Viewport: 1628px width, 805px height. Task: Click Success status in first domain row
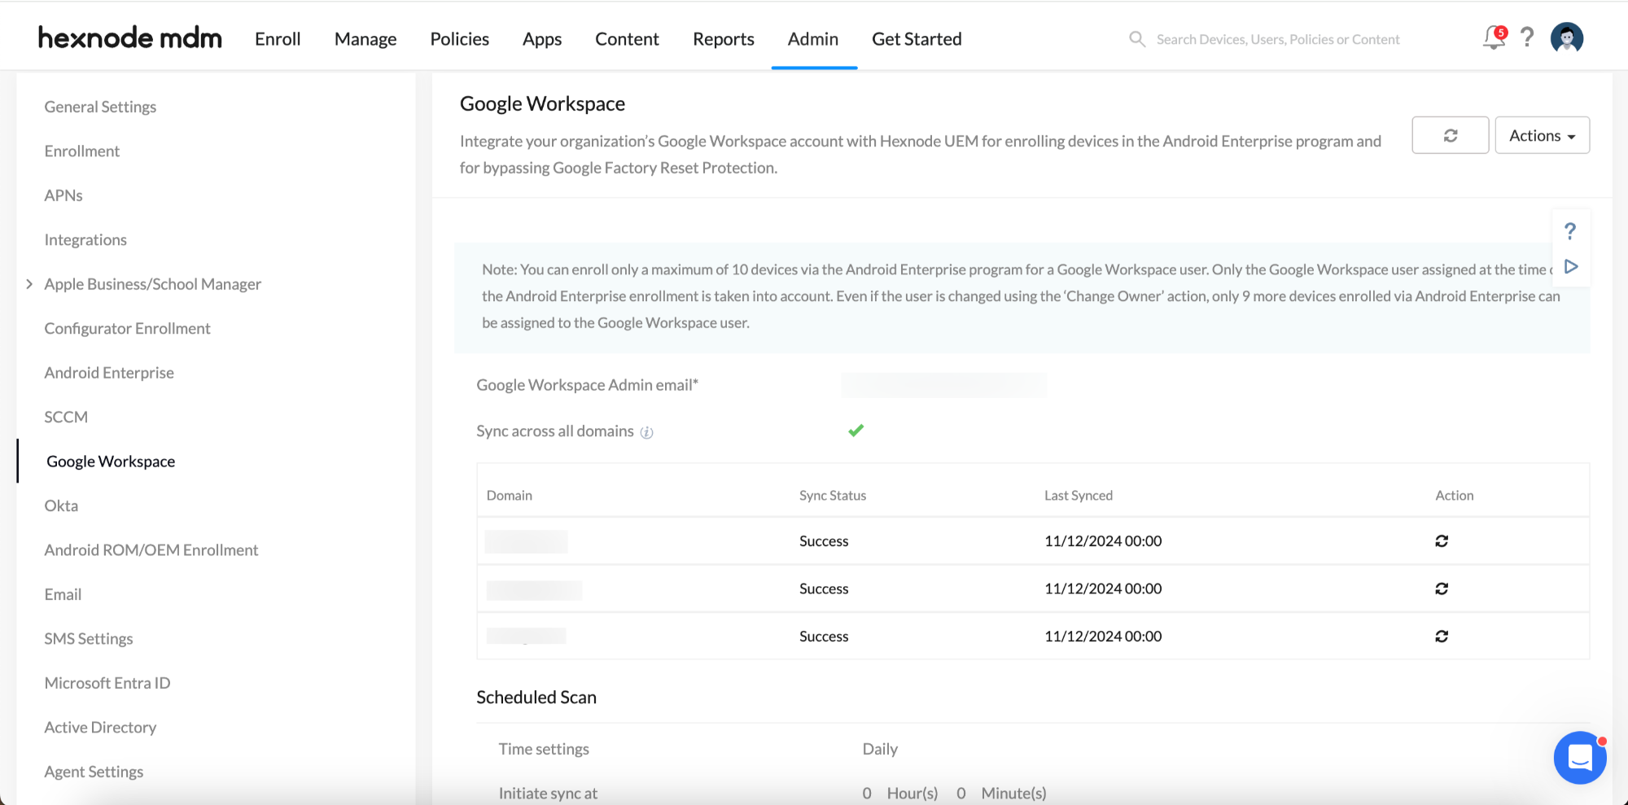click(824, 541)
